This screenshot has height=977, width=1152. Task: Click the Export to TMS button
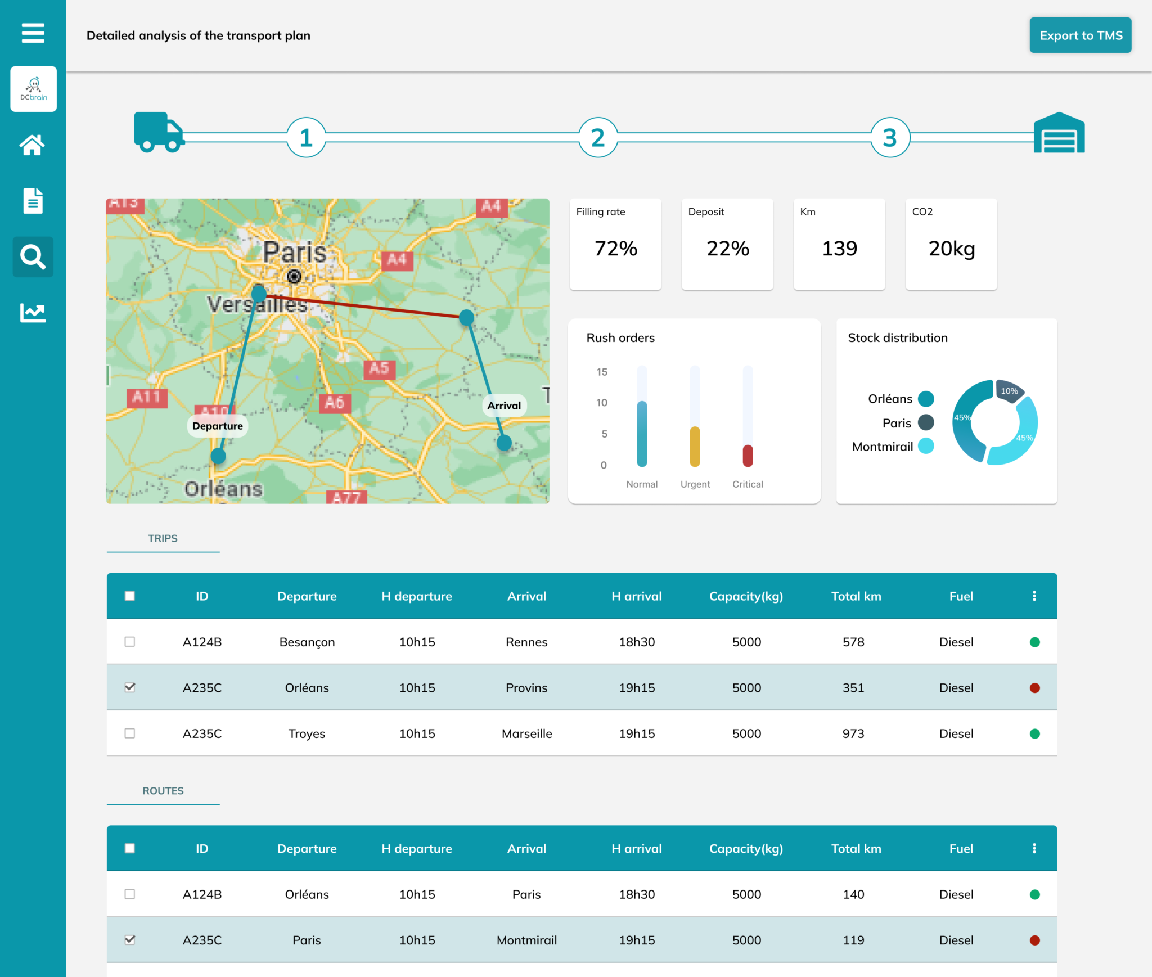[x=1079, y=35]
